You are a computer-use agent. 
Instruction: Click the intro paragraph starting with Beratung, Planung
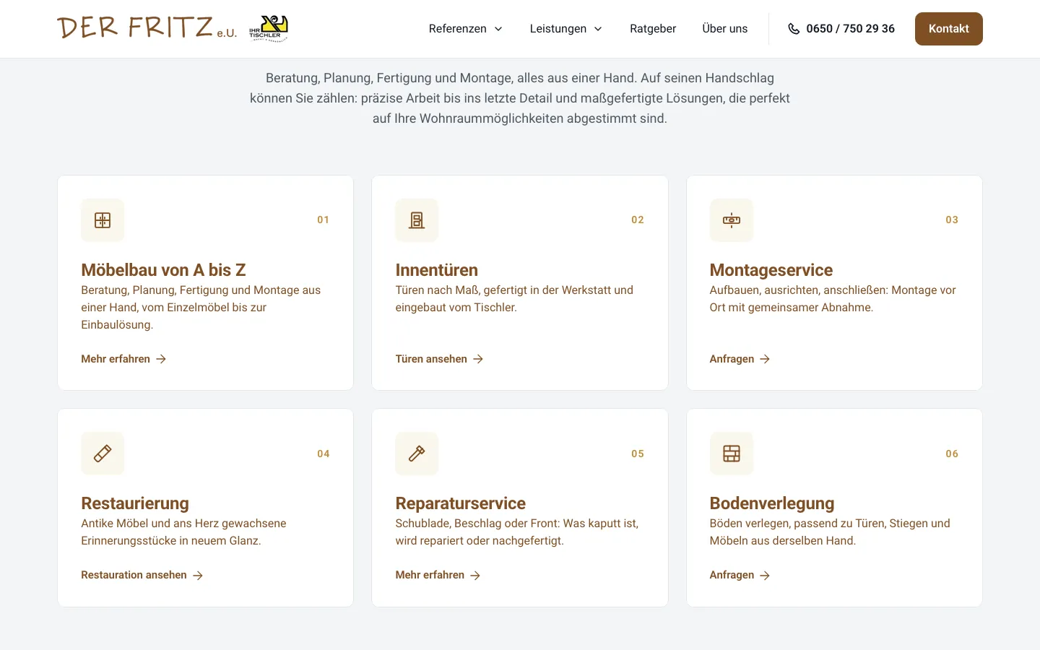pos(520,98)
